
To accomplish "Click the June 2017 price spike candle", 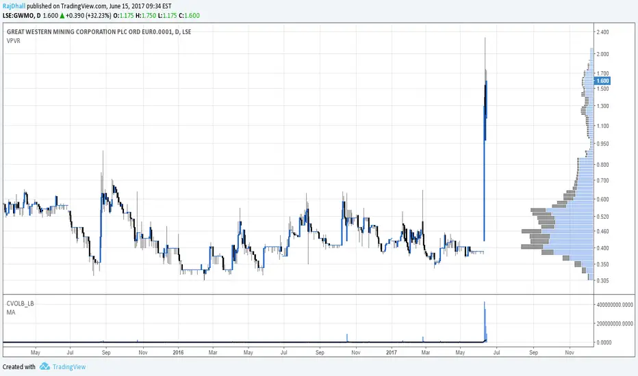I will (485, 138).
